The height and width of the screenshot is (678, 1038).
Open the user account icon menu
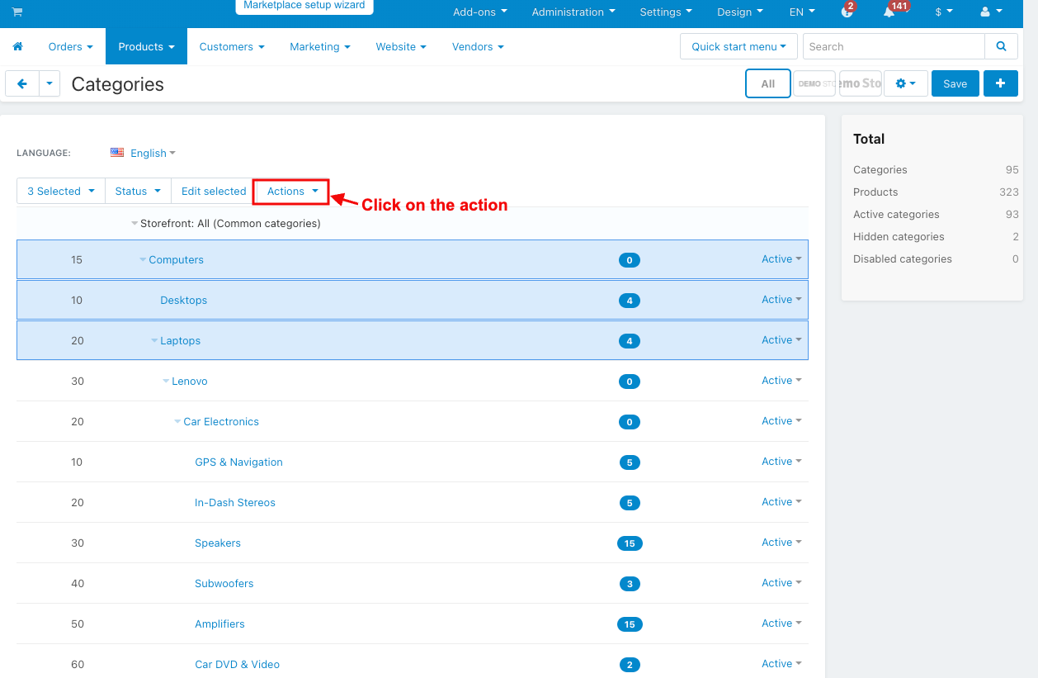991,12
